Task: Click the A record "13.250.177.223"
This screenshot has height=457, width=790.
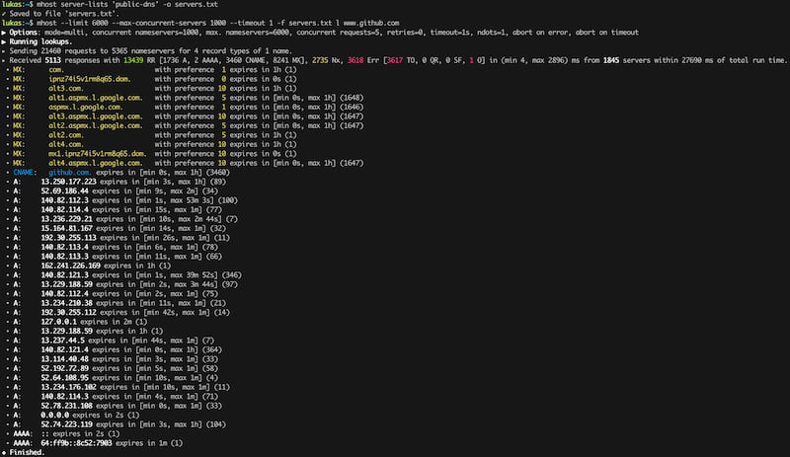Action: 68,182
